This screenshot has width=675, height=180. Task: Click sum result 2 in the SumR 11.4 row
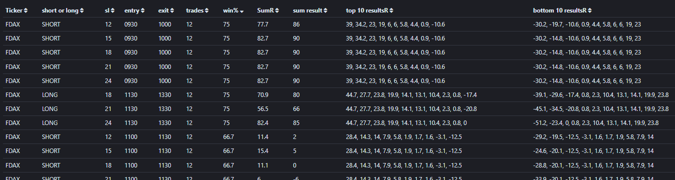tap(295, 136)
